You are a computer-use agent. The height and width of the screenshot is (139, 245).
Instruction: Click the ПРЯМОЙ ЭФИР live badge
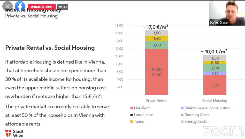pyautogui.click(x=42, y=7)
